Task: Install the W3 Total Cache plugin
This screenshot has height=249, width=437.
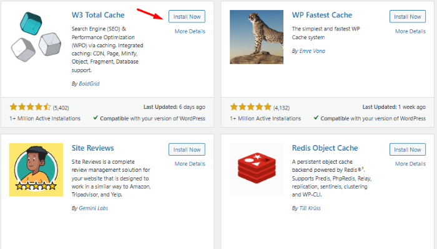Action: 187,16
